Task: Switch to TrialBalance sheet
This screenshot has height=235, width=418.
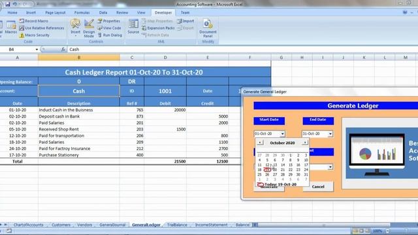Action: pyautogui.click(x=177, y=225)
